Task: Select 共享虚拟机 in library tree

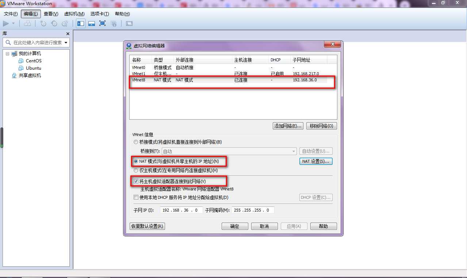Action: [x=30, y=76]
